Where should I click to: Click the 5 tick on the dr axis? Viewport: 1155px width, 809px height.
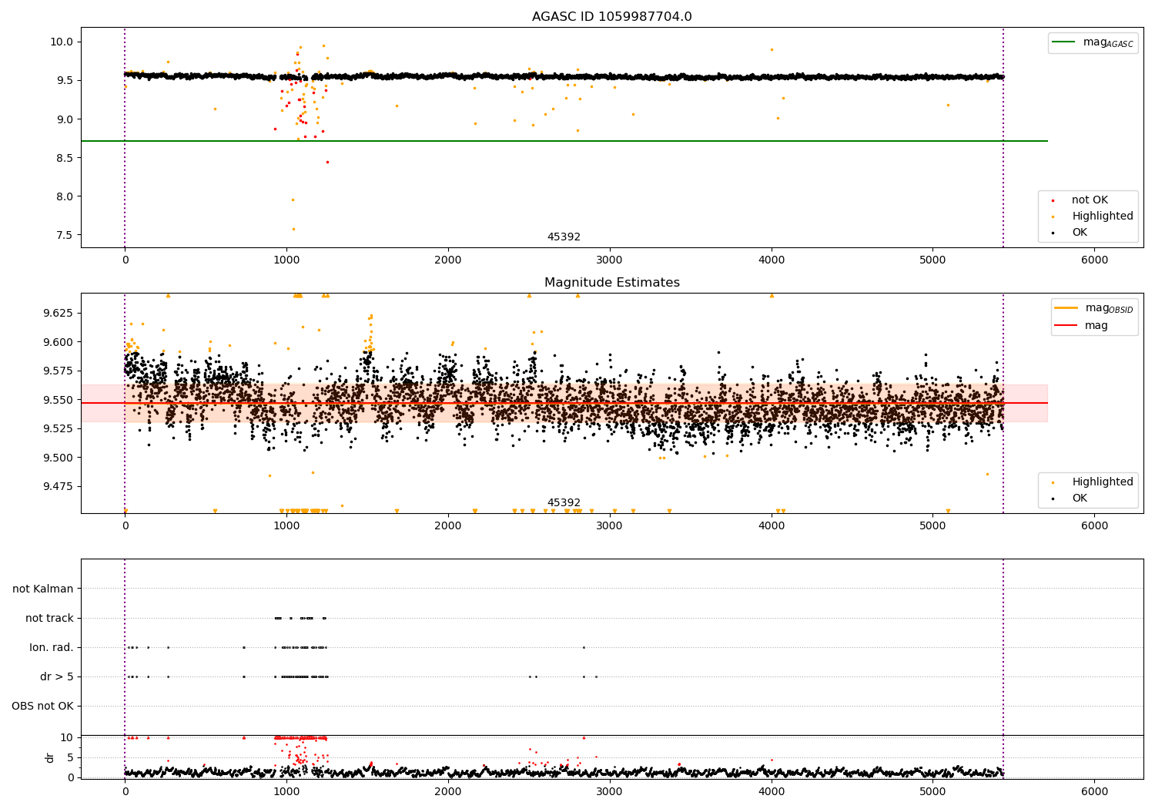(x=71, y=757)
